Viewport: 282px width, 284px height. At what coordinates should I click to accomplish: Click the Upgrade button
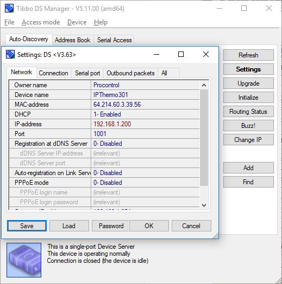tap(248, 83)
